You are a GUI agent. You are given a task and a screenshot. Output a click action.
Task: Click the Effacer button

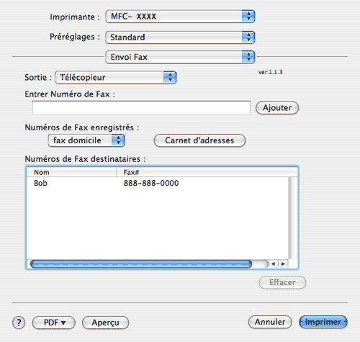[282, 282]
